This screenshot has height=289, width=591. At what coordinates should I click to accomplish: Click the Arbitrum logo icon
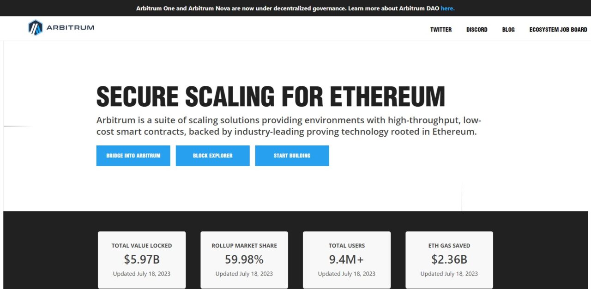pos(35,28)
